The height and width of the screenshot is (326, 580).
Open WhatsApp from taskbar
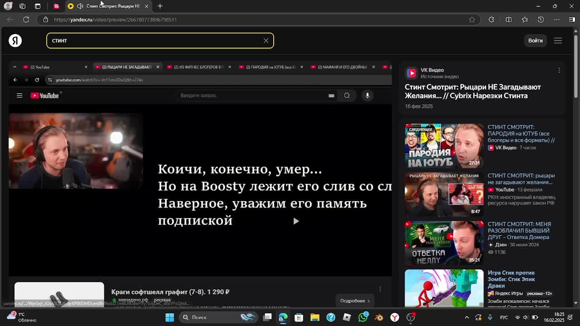pyautogui.click(x=363, y=317)
